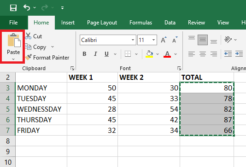Open the Review tab
Image resolution: width=246 pixels, height=167 pixels.
pyautogui.click(x=196, y=23)
